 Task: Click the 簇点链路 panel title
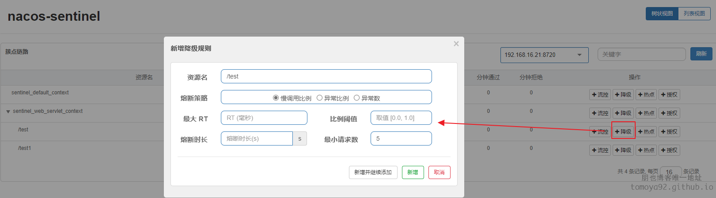(17, 52)
